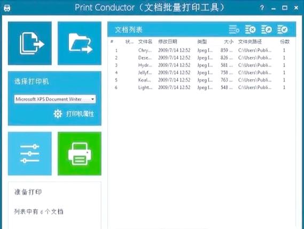304x229 pixels.
Task: Click the gear icon for printer properties
Action: point(58,114)
